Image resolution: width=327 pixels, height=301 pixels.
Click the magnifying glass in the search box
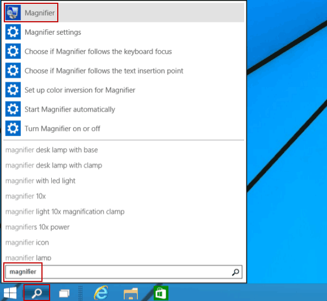235,272
